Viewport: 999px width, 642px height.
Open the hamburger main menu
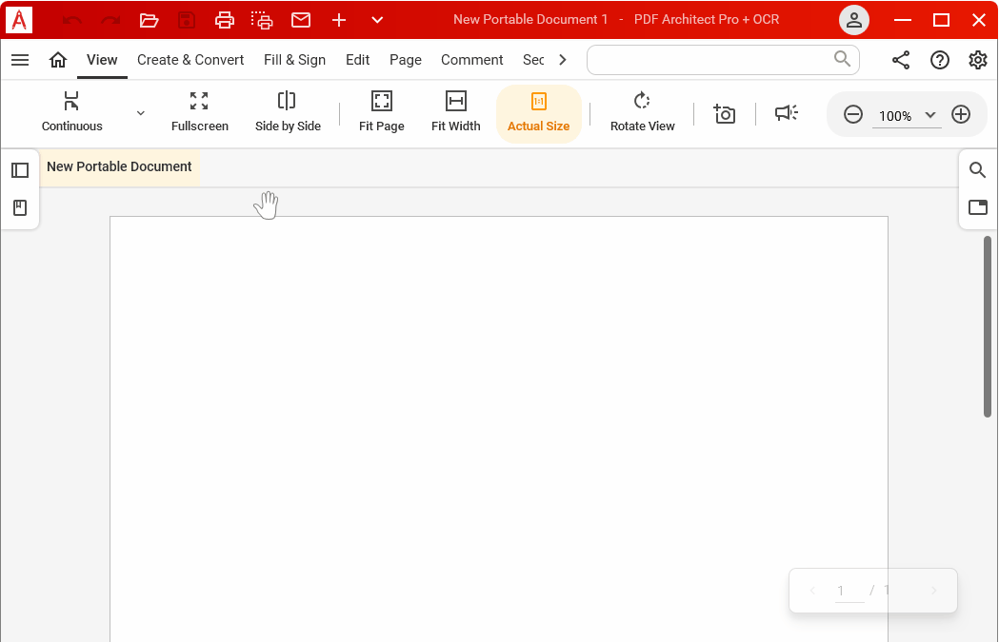click(20, 60)
